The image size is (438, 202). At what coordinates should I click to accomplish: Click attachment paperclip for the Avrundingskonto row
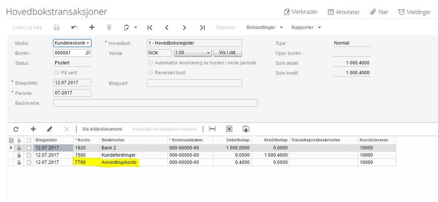[19, 162]
